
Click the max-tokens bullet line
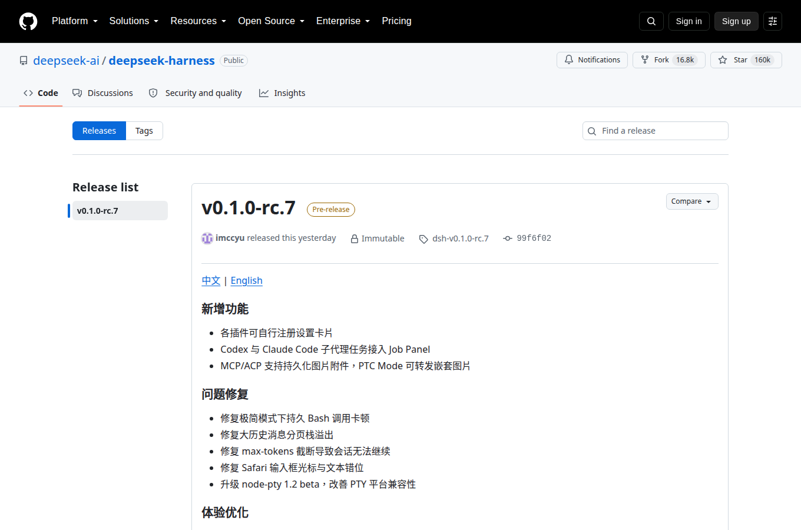[305, 451]
